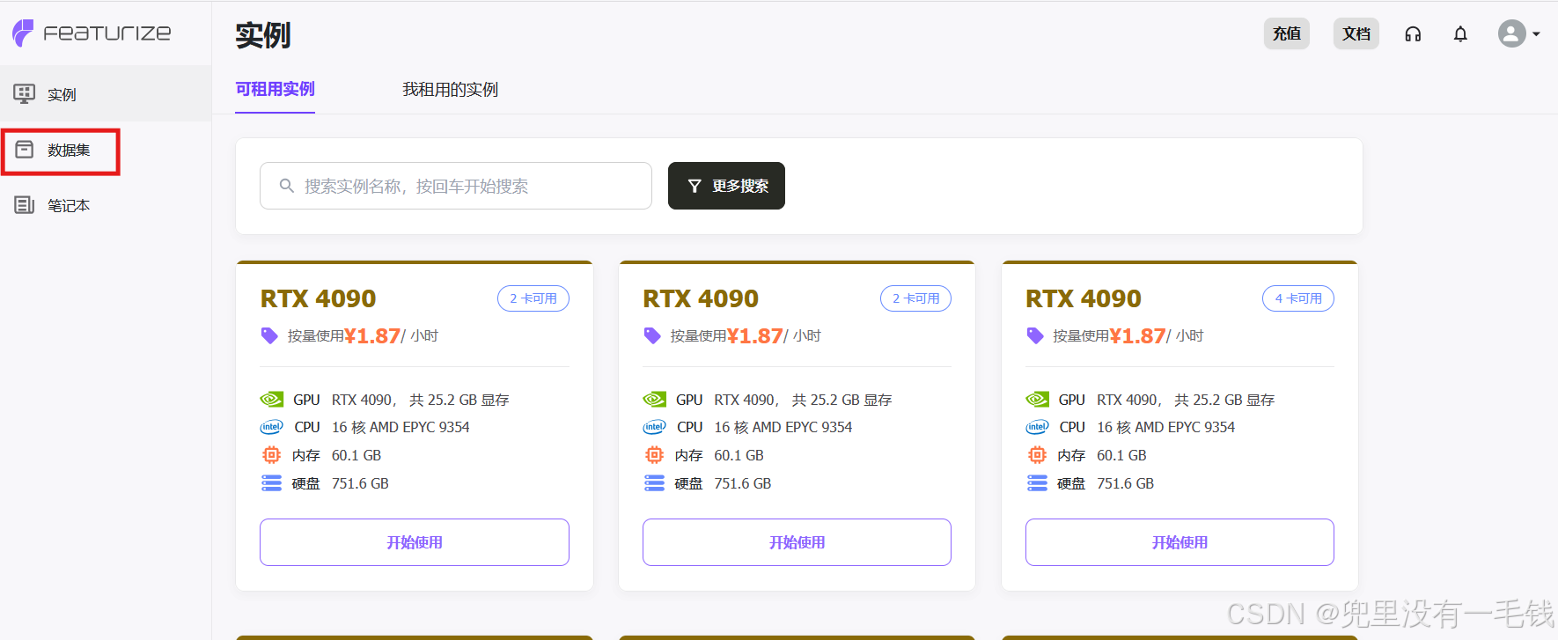Open the 文档 docs button
The image size is (1558, 640).
coord(1356,33)
